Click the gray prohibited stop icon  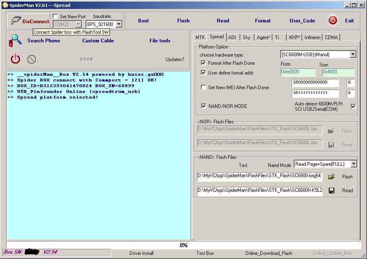coord(32,59)
